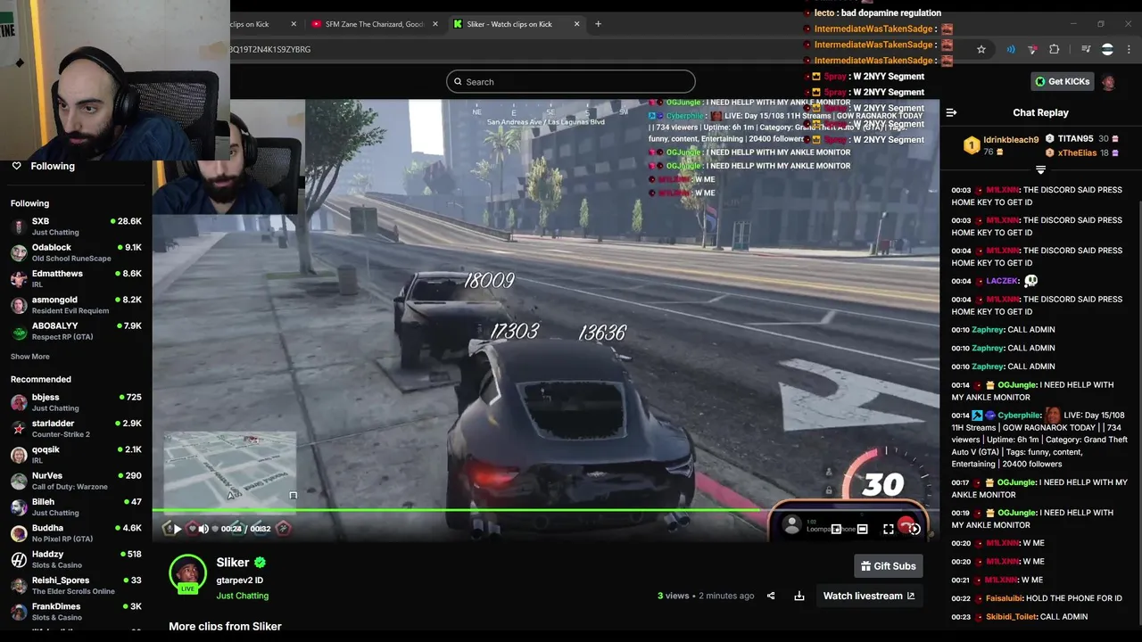
Task: Open Reishi_Spores Elder Scrolls Online channel
Action: click(76, 586)
